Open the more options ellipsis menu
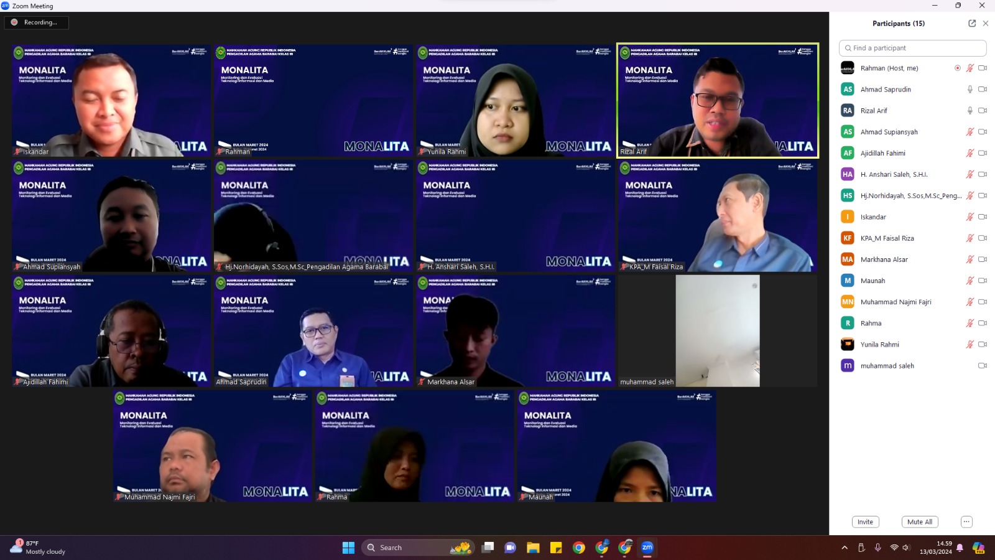This screenshot has height=560, width=995. (966, 522)
